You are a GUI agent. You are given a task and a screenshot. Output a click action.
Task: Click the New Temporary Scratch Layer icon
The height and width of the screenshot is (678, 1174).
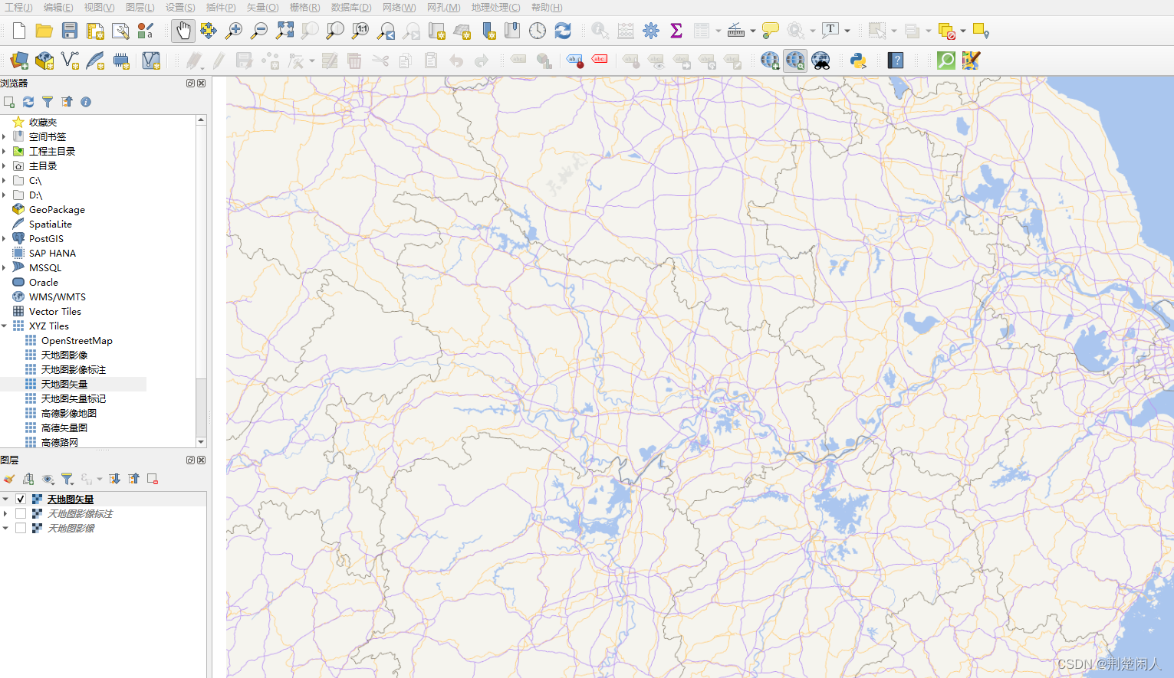click(121, 61)
